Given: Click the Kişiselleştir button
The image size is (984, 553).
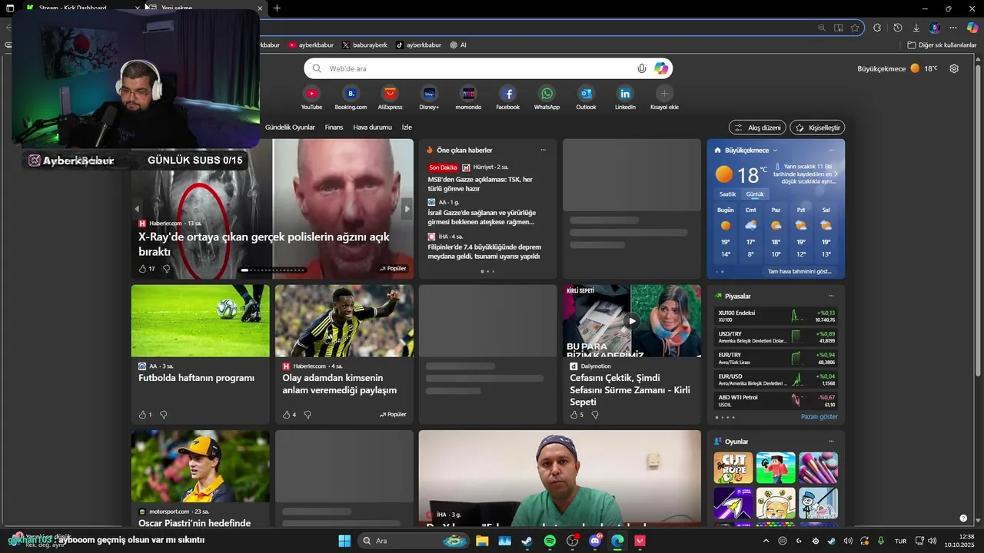Looking at the screenshot, I should 817,127.
